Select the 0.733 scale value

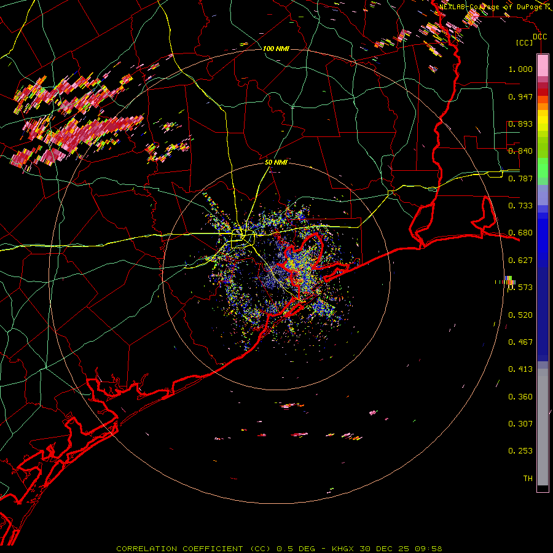pyautogui.click(x=520, y=206)
